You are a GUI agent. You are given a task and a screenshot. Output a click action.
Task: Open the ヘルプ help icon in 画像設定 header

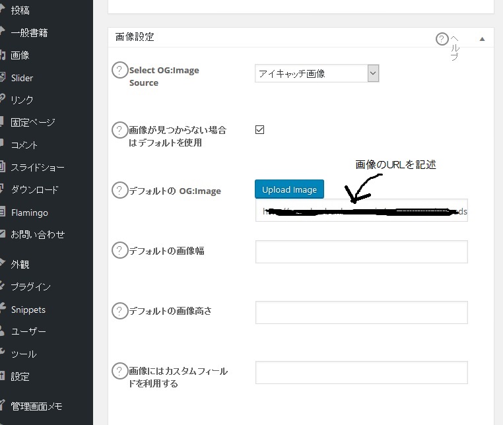442,39
